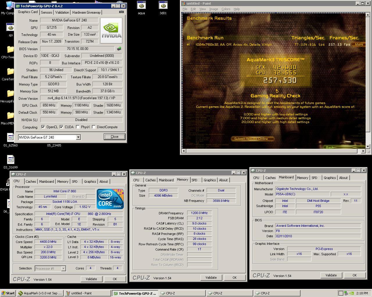Click OK in CPU-Z CPU window

click(115, 279)
